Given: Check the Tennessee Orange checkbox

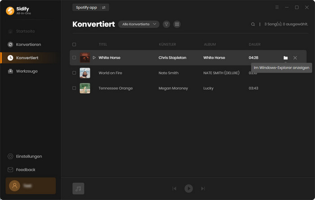Looking at the screenshot, I should click(74, 88).
